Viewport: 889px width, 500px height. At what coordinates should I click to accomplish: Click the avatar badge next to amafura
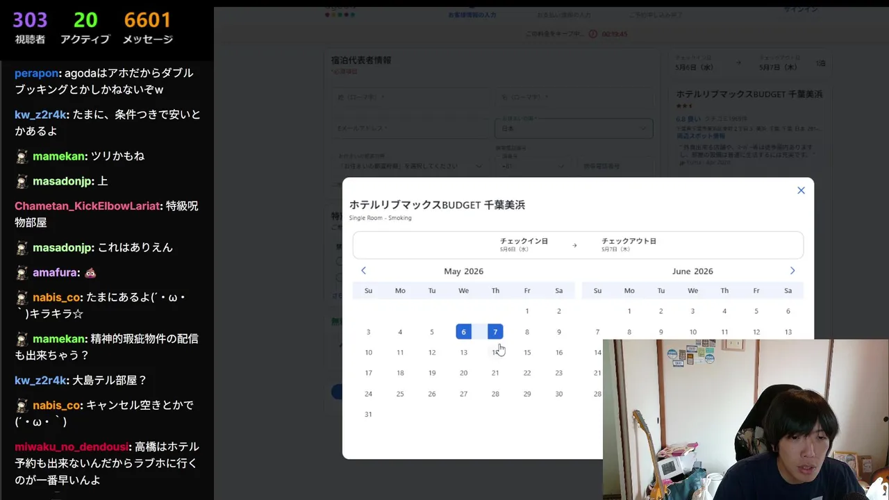[x=22, y=272]
